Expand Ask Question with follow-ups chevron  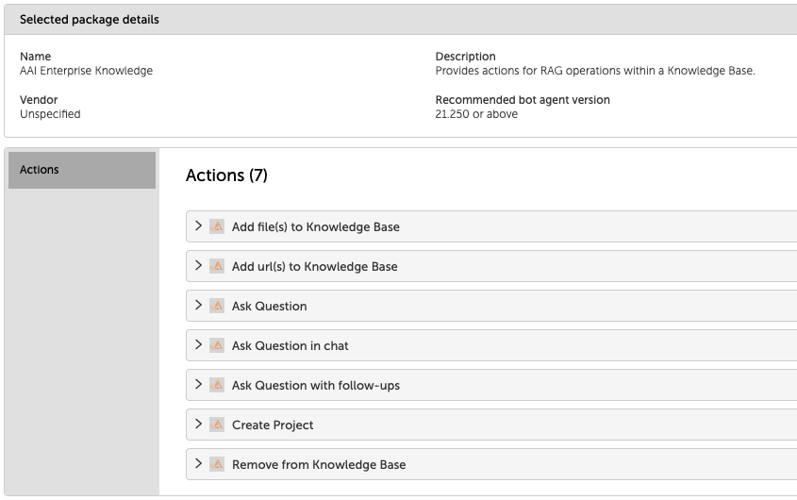198,385
